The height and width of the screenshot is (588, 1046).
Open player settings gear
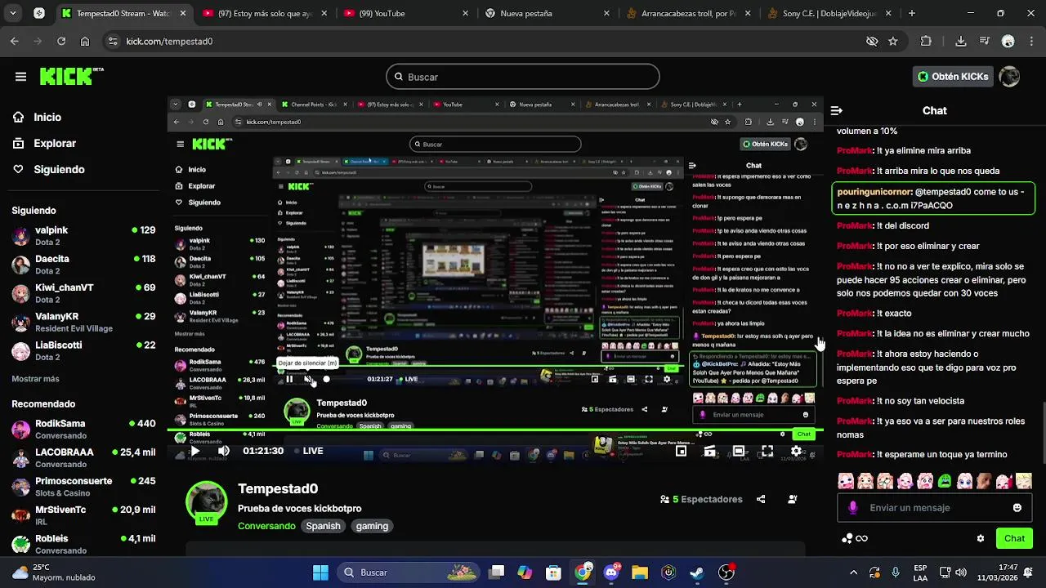[x=796, y=451]
